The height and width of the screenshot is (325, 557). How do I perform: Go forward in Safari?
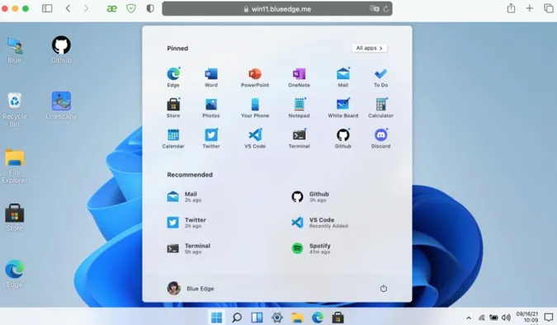(x=86, y=8)
